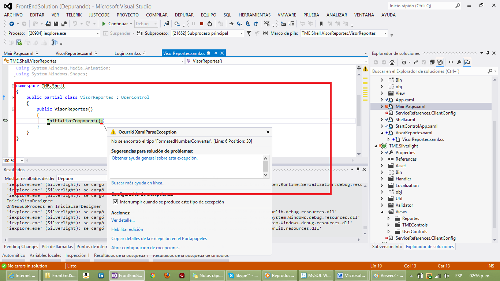Click Sync with Active Document icon

[415, 62]
